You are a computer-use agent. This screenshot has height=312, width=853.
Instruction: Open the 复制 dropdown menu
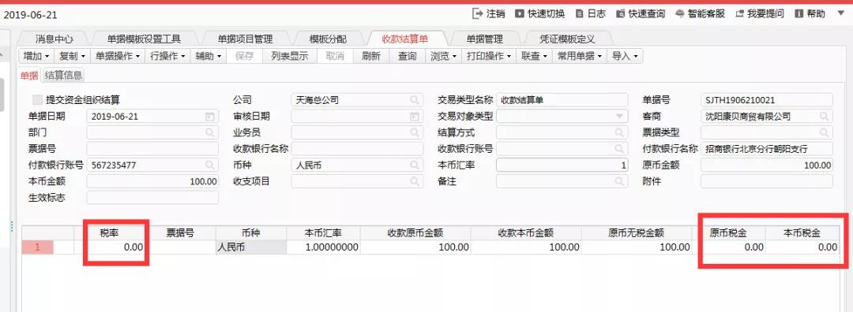72,56
